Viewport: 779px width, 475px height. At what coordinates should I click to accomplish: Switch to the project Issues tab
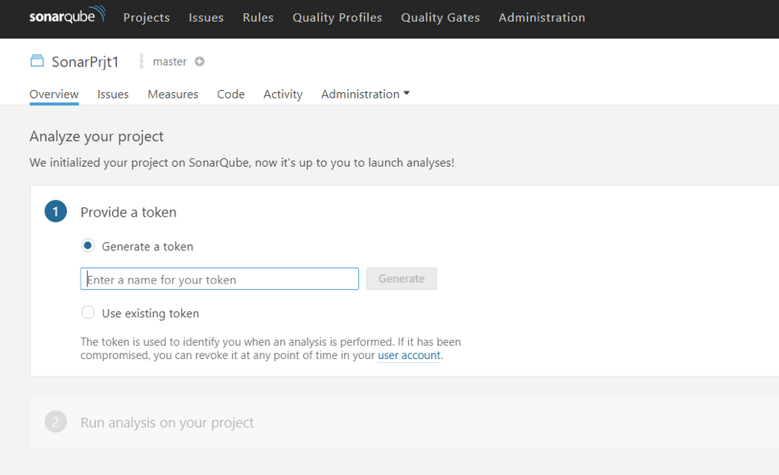(113, 95)
